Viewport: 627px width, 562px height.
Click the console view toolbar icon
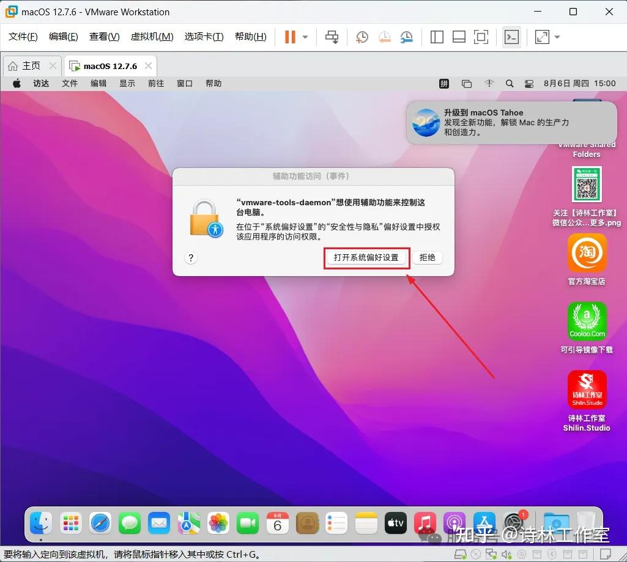(511, 37)
